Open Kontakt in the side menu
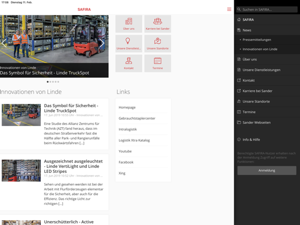 (x=267, y=80)
